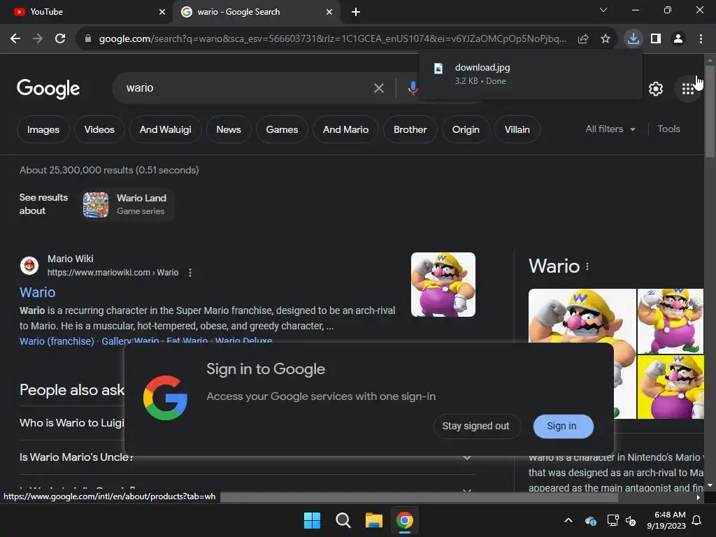Close the wario Google Search tab

click(329, 12)
